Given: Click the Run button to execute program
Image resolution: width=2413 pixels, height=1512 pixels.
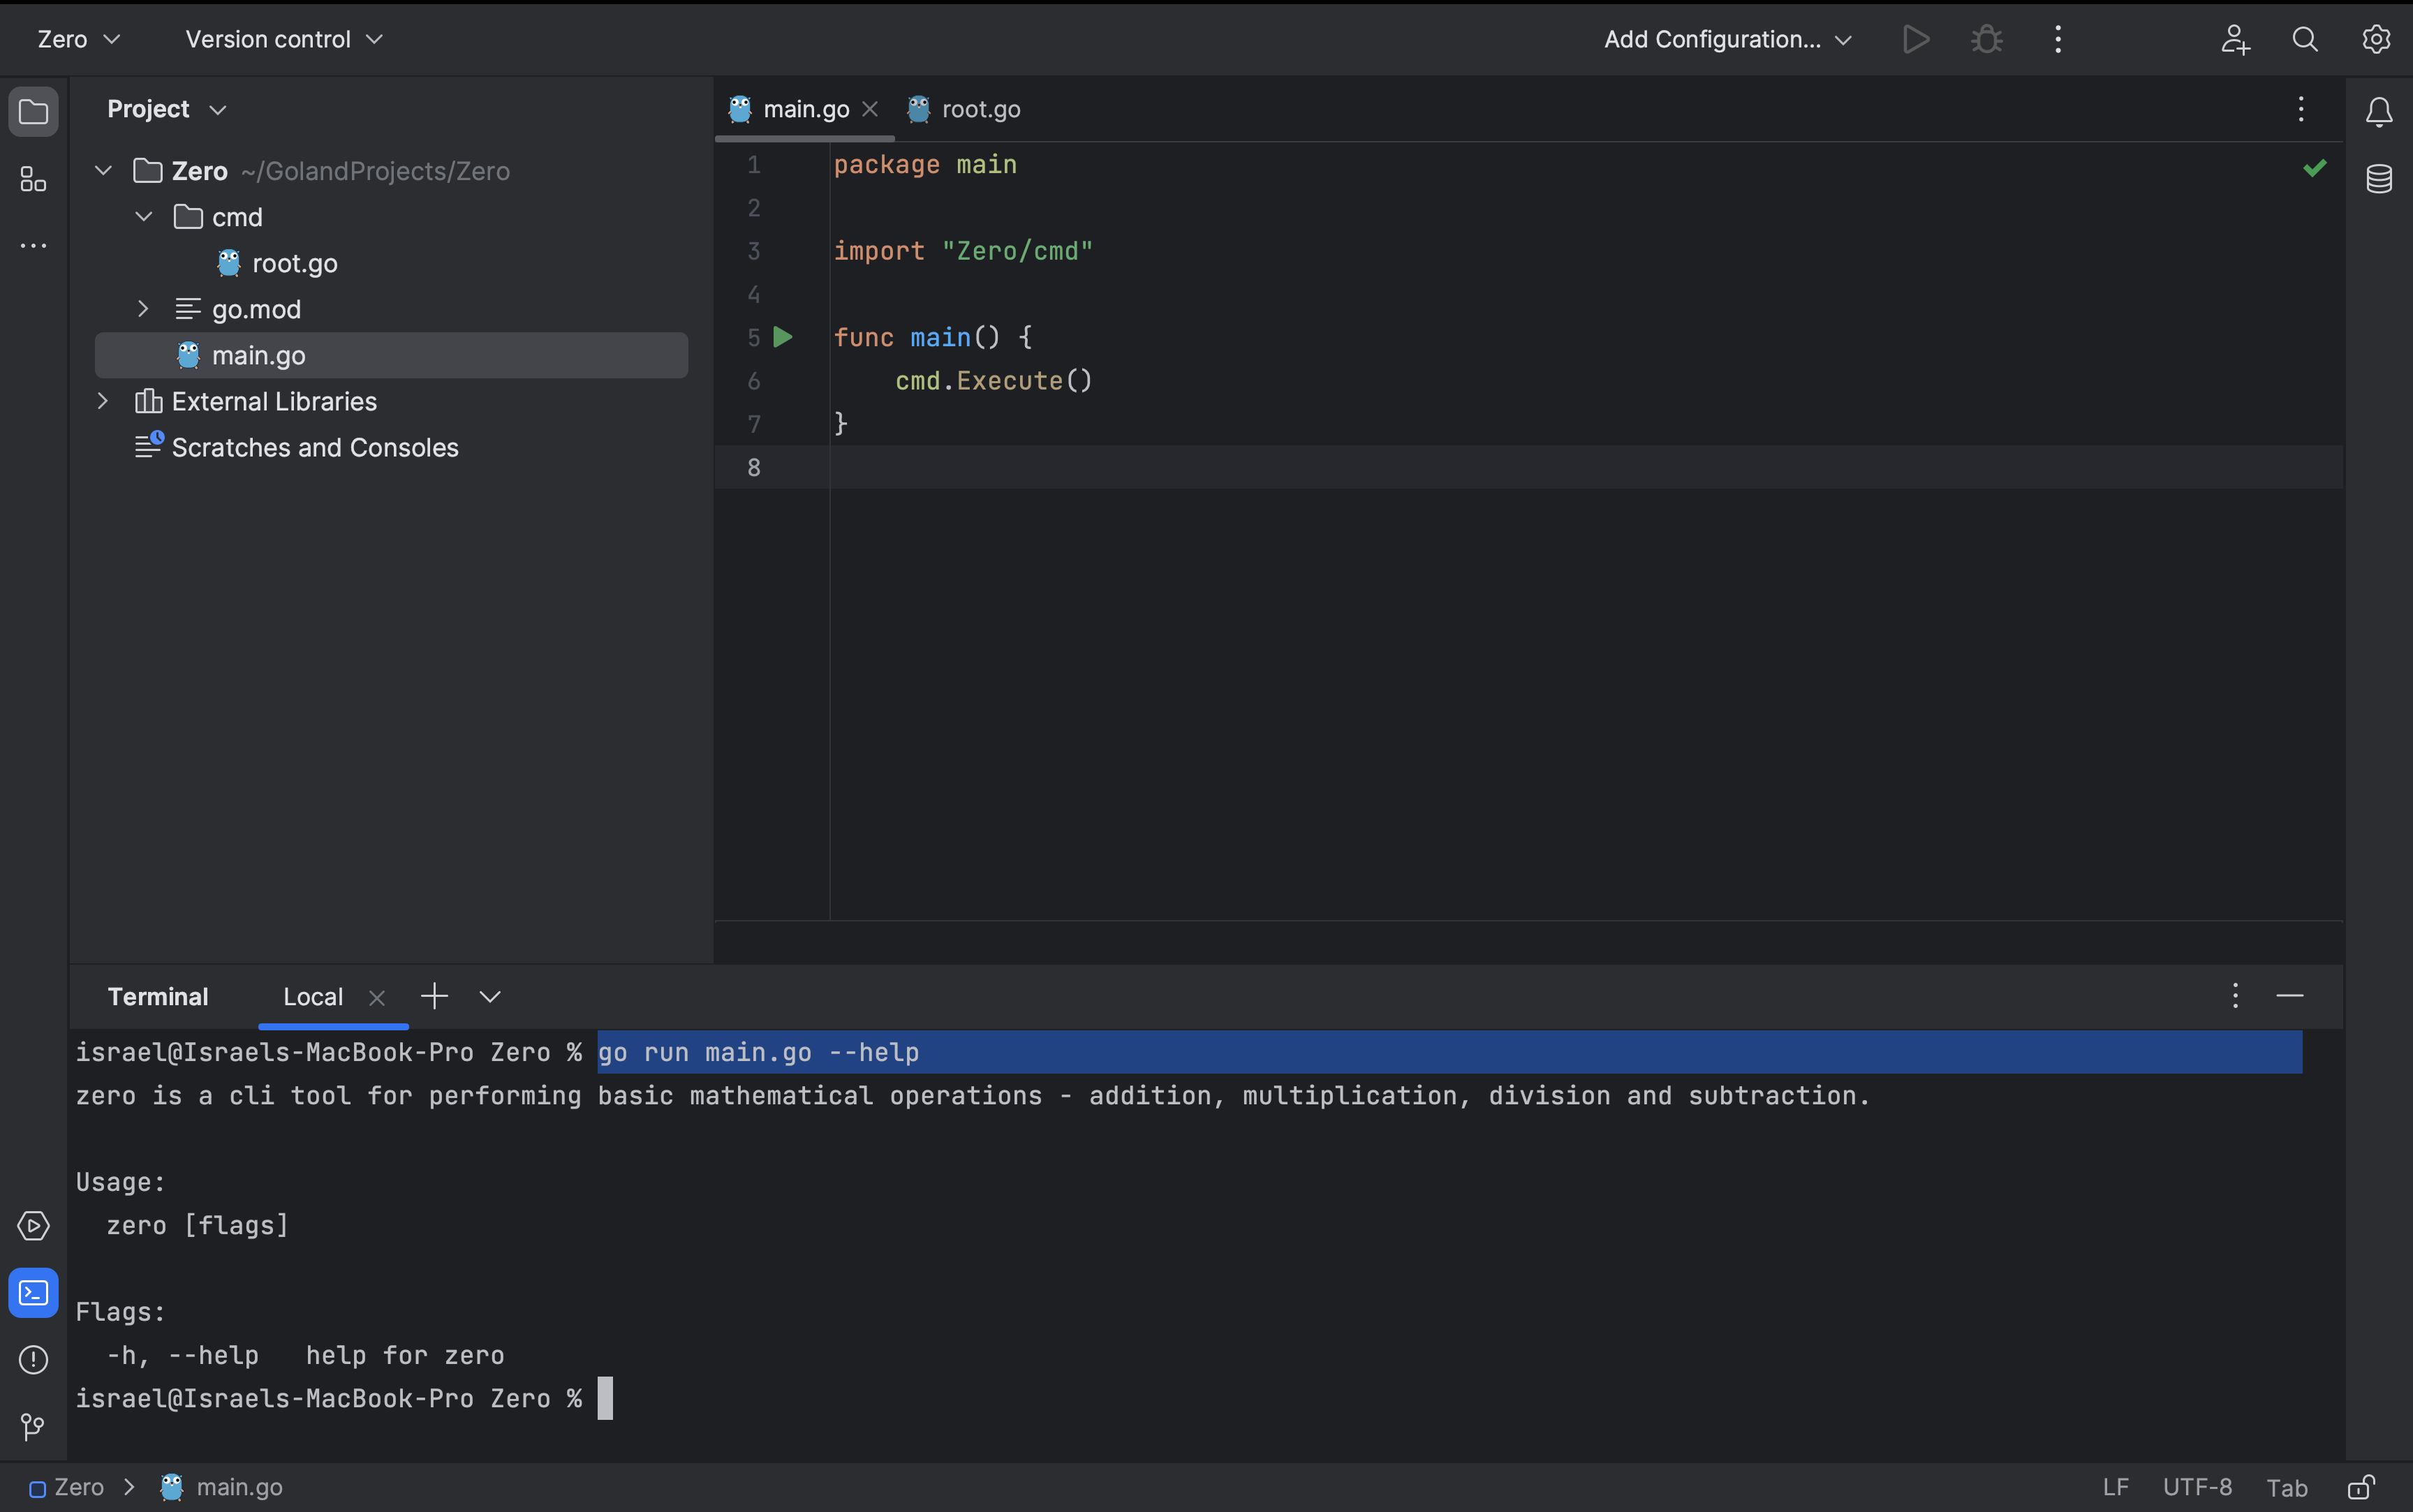Looking at the screenshot, I should [x=1913, y=38].
